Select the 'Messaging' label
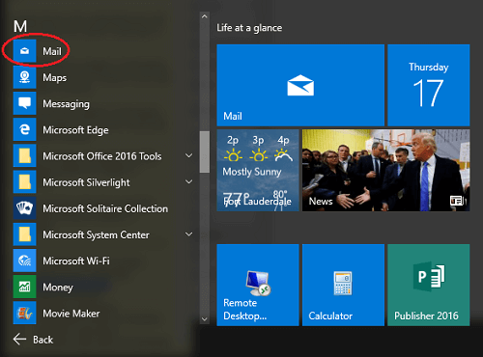The width and height of the screenshot is (483, 357). (67, 104)
